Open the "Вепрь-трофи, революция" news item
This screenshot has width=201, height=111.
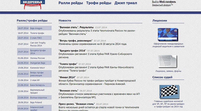[75, 40]
